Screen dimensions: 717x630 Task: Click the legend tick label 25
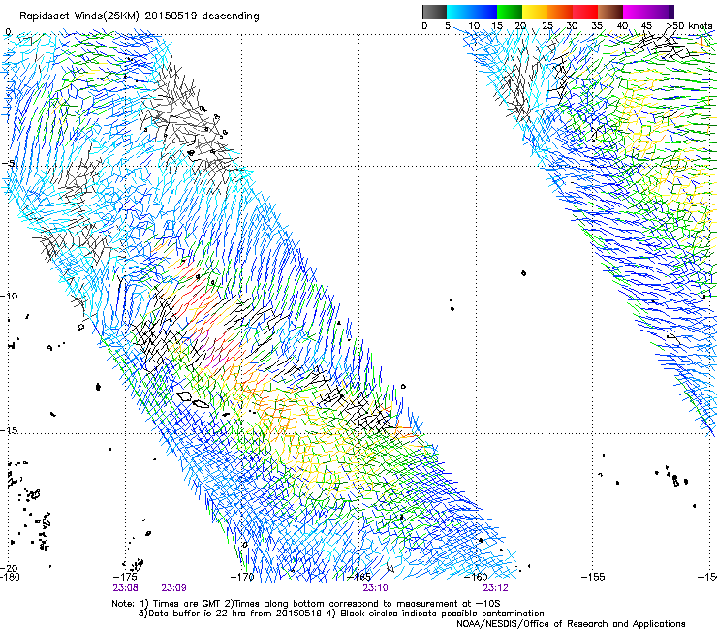click(x=547, y=26)
